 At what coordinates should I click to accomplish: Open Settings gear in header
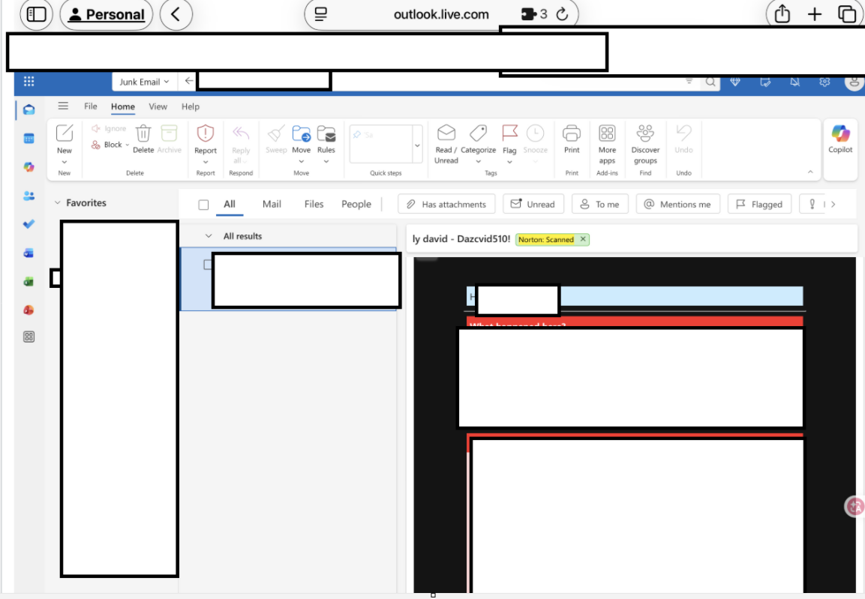tap(824, 82)
